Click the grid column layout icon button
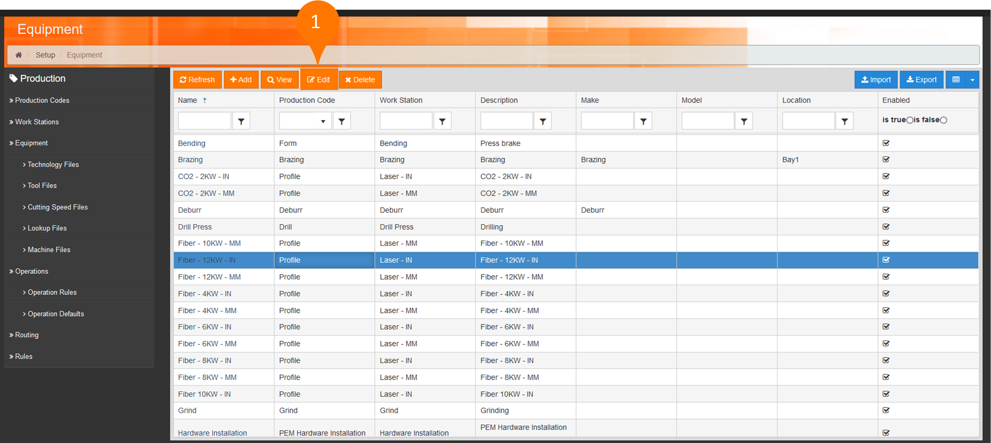The height and width of the screenshot is (443, 991). tap(956, 80)
